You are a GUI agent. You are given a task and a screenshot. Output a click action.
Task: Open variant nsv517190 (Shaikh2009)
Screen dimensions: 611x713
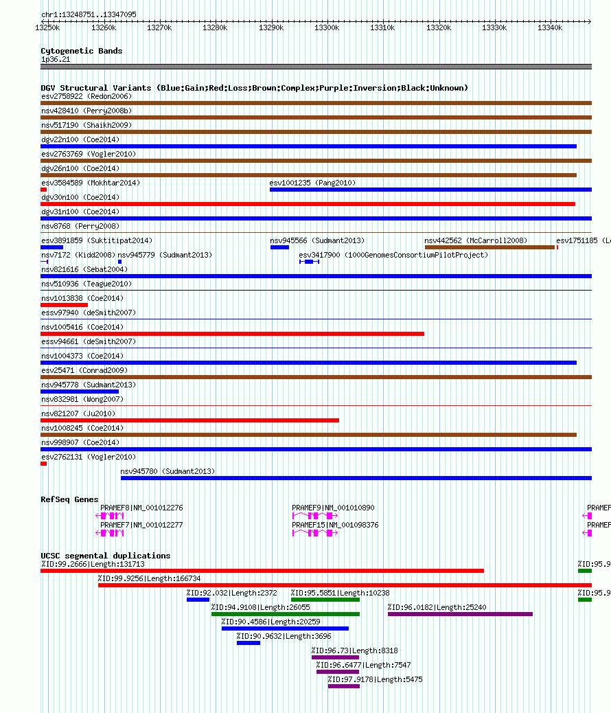pos(87,125)
